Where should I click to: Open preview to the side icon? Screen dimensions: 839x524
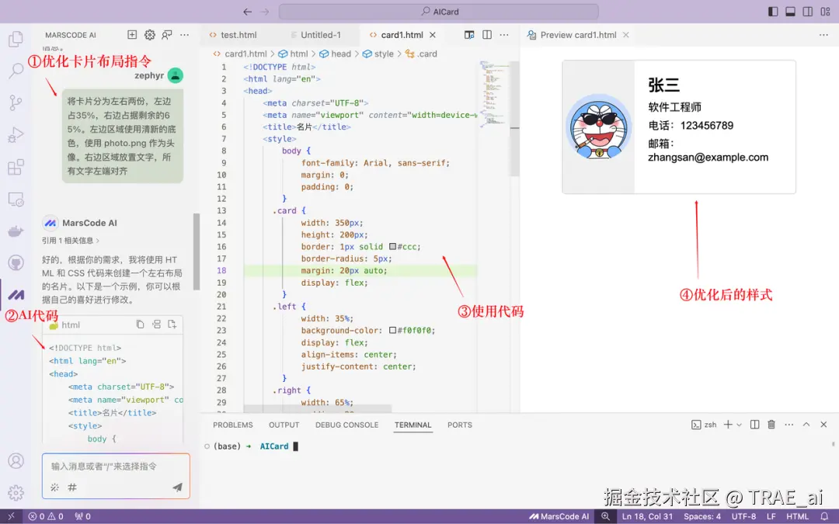click(x=469, y=35)
